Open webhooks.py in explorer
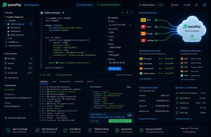Image resolution: width=211 pixels, height=137 pixels. tap(14, 31)
